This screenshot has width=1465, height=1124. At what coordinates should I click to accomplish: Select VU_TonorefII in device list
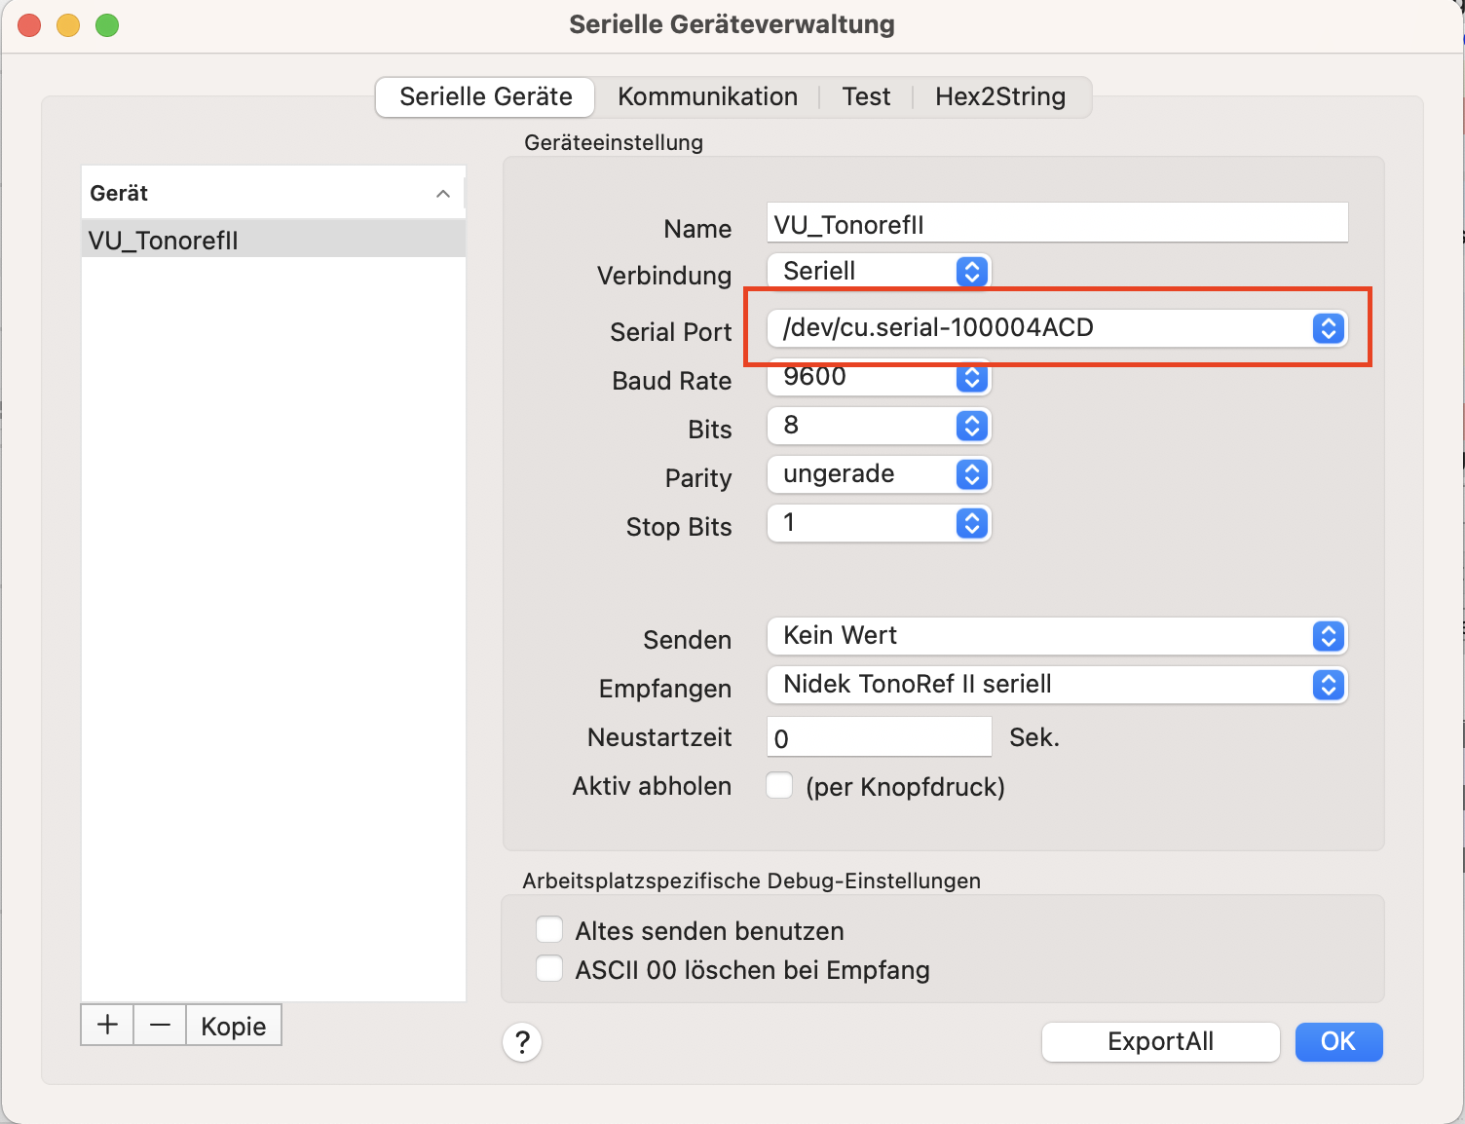tap(274, 240)
